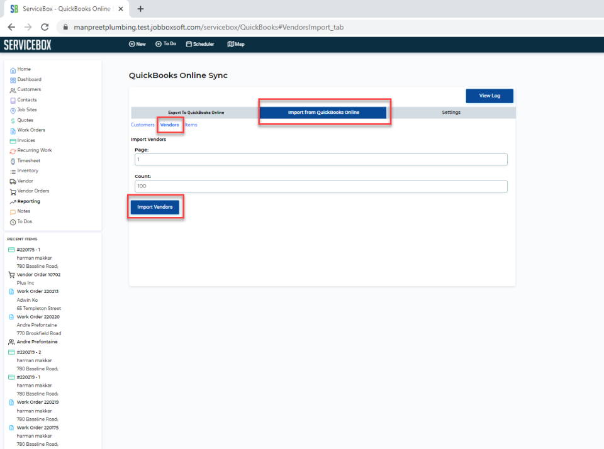This screenshot has width=604, height=449.
Task: Click the Vendor Orders cart icon
Action: point(13,192)
